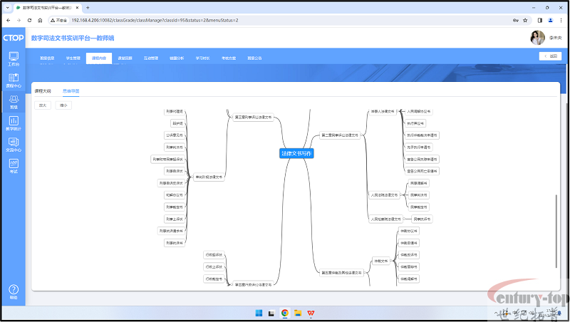The width and height of the screenshot is (570, 322).
Task: Open the 学习时长 tab
Action: coord(203,58)
